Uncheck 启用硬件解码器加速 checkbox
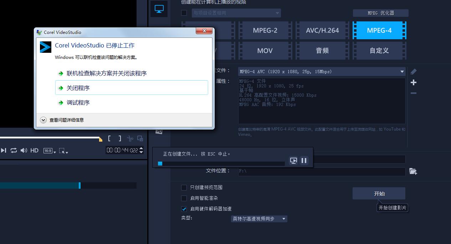The width and height of the screenshot is (451, 244). tap(184, 209)
